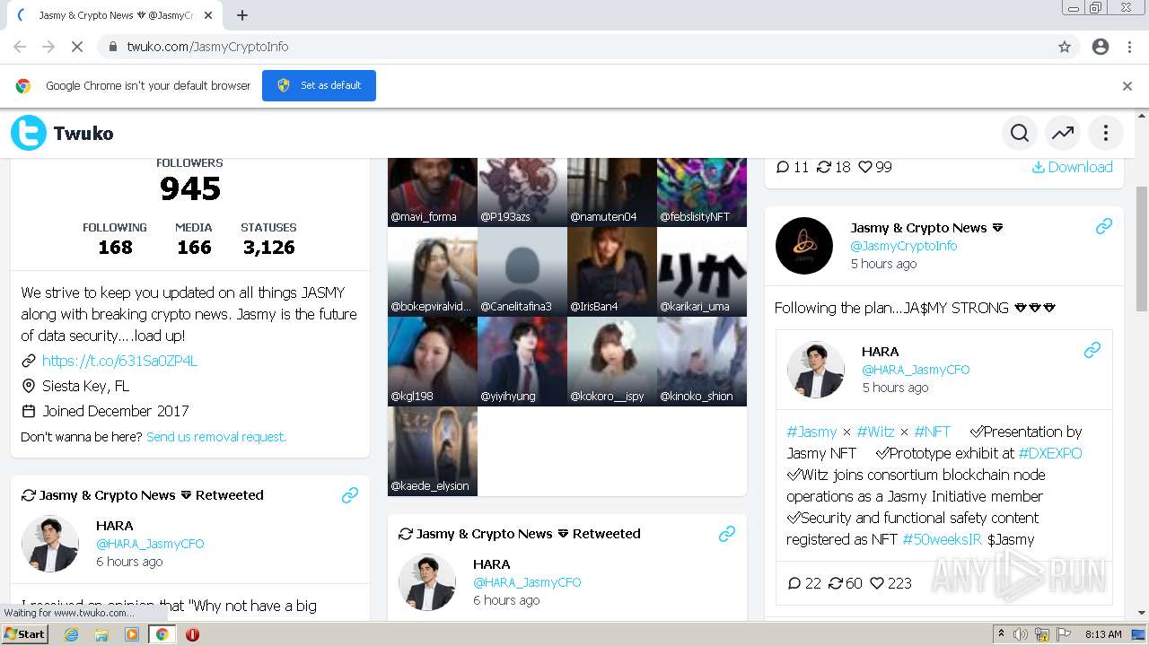Open the @kinoko_shion profile thumbnail

click(x=702, y=362)
